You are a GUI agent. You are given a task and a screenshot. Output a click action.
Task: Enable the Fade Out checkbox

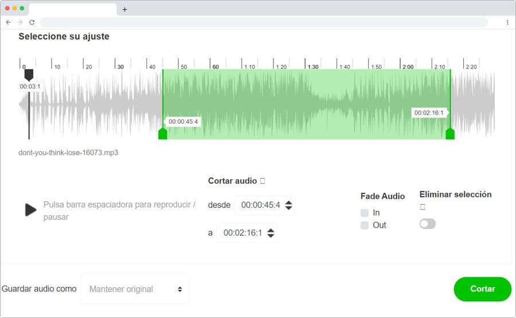coord(364,225)
